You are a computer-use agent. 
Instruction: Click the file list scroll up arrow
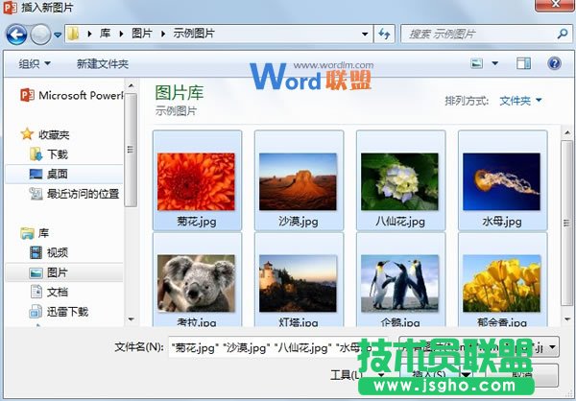[567, 132]
